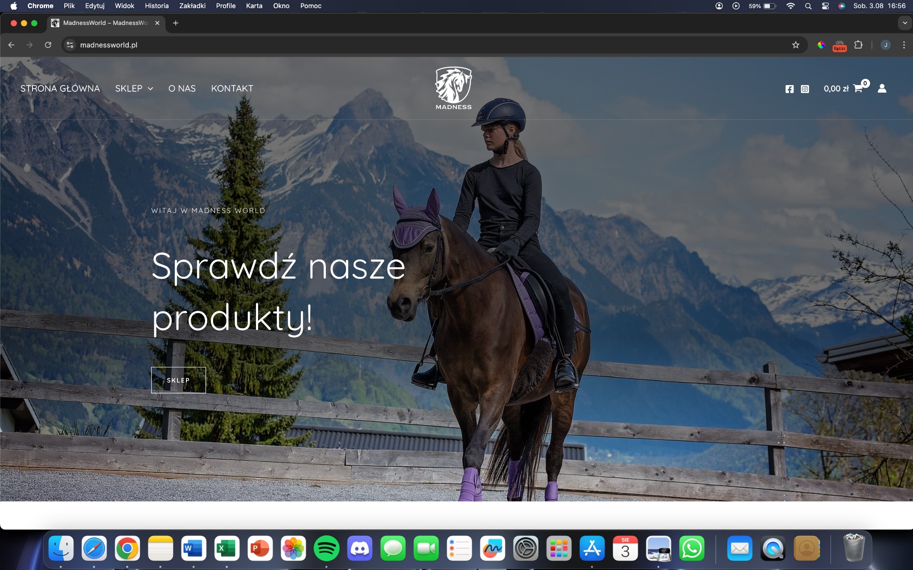
Task: Click the SKLEP button under the headline
Action: click(178, 380)
